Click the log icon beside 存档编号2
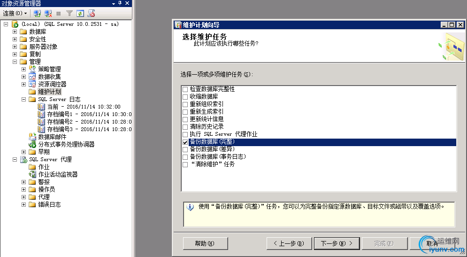This screenshot has width=467, height=257. pos(41,122)
